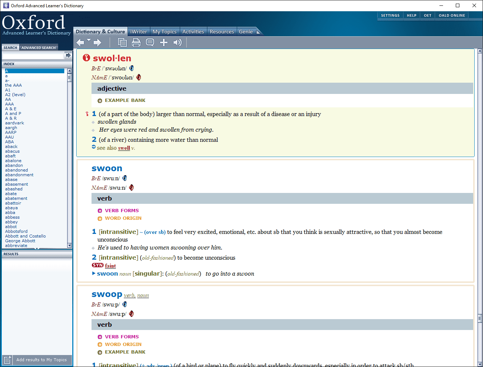Open the My Topics tab

point(165,32)
